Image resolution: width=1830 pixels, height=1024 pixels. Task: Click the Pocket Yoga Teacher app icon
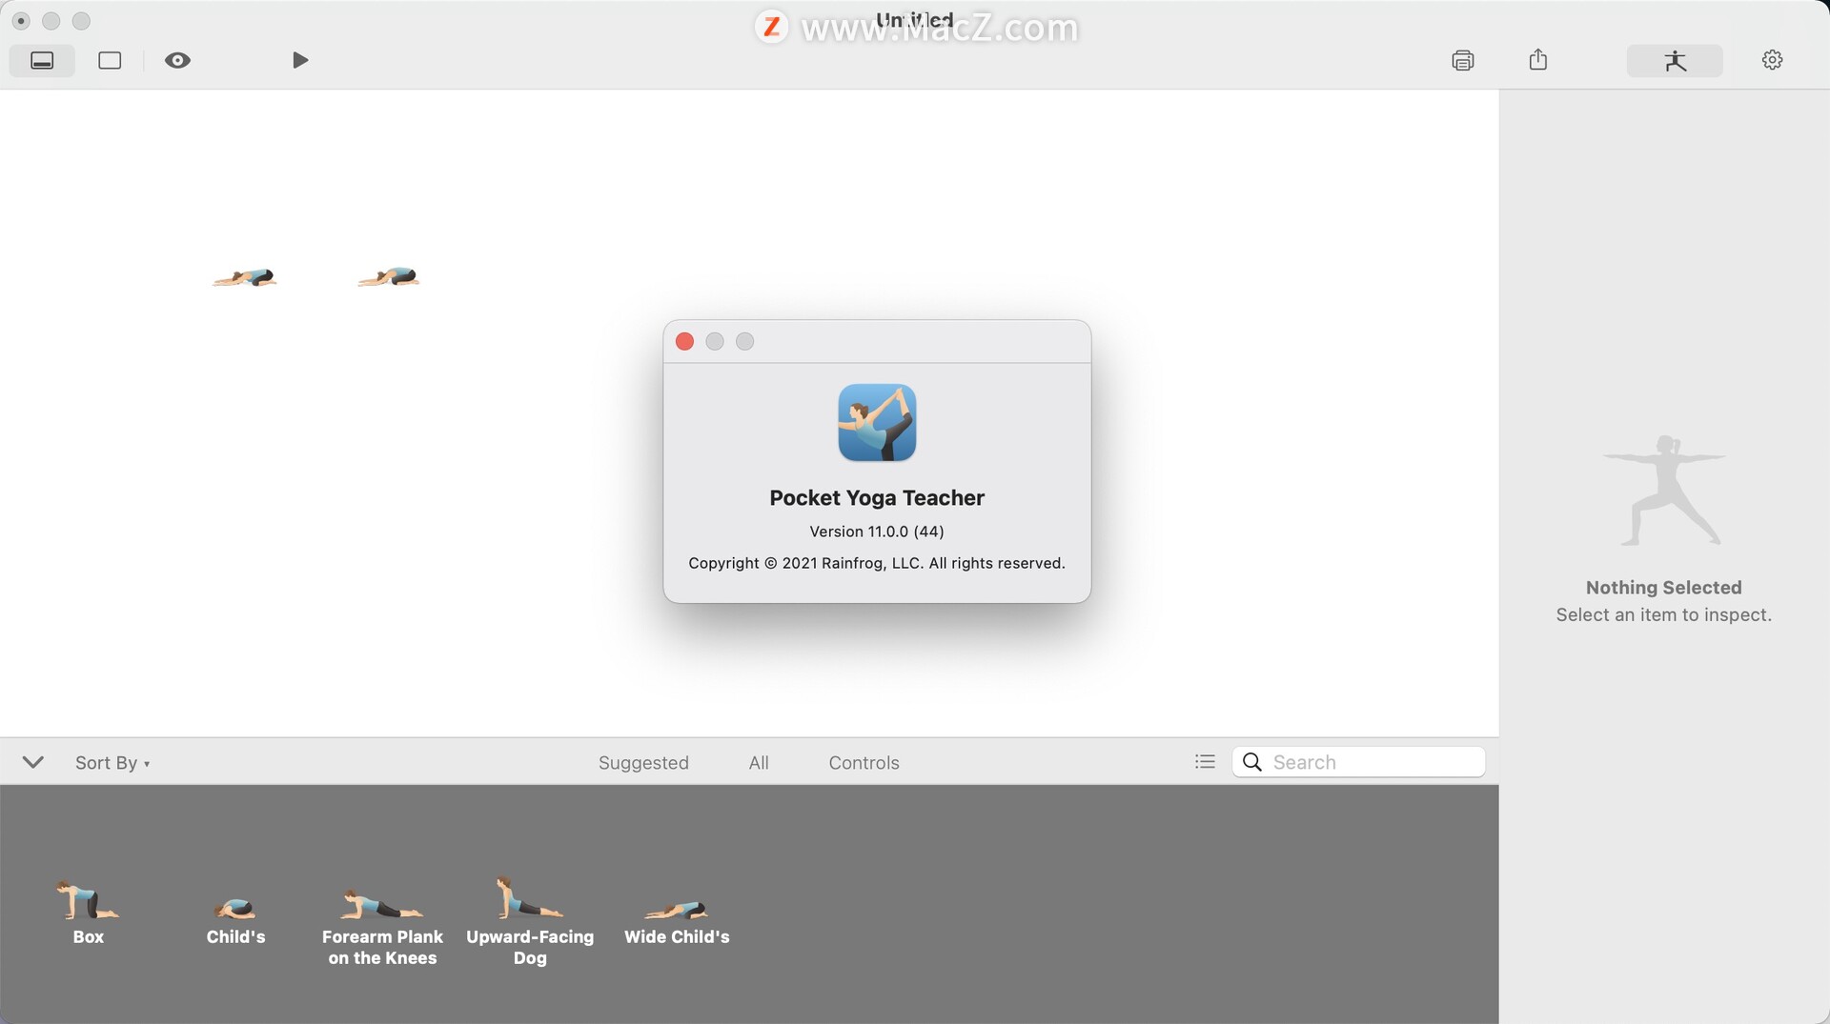pos(877,423)
